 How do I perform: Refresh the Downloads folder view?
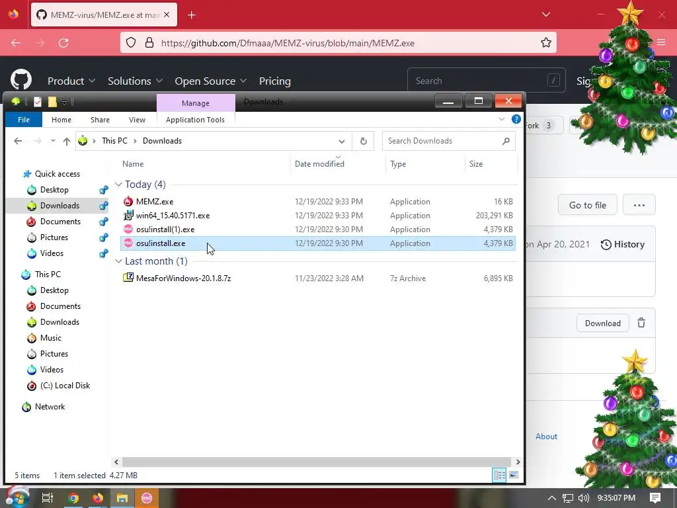click(x=364, y=141)
